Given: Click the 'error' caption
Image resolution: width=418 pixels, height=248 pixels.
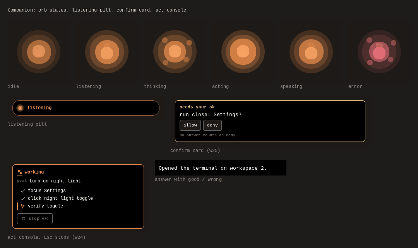Looking at the screenshot, I should click(355, 86).
